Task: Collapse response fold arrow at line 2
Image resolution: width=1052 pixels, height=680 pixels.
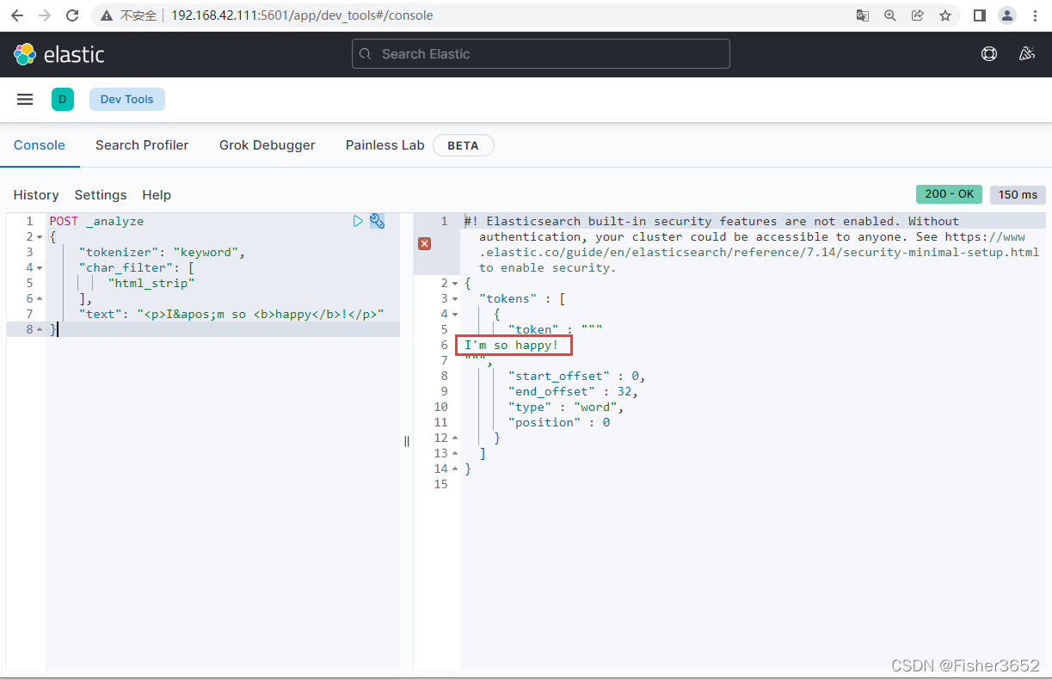Action: (x=455, y=284)
